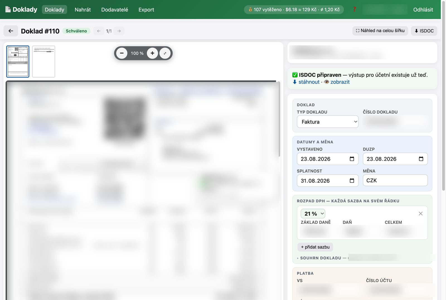Remove the 21 % VAT rate row
This screenshot has height=300, width=446.
point(421,213)
